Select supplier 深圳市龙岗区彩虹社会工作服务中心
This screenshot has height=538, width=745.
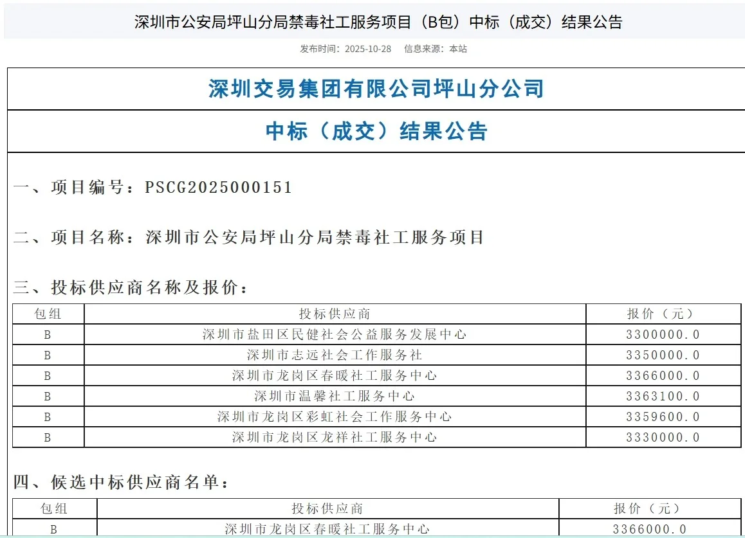pyautogui.click(x=335, y=417)
